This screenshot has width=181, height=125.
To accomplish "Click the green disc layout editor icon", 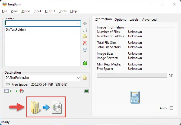I will pyautogui.click(x=85, y=63).
